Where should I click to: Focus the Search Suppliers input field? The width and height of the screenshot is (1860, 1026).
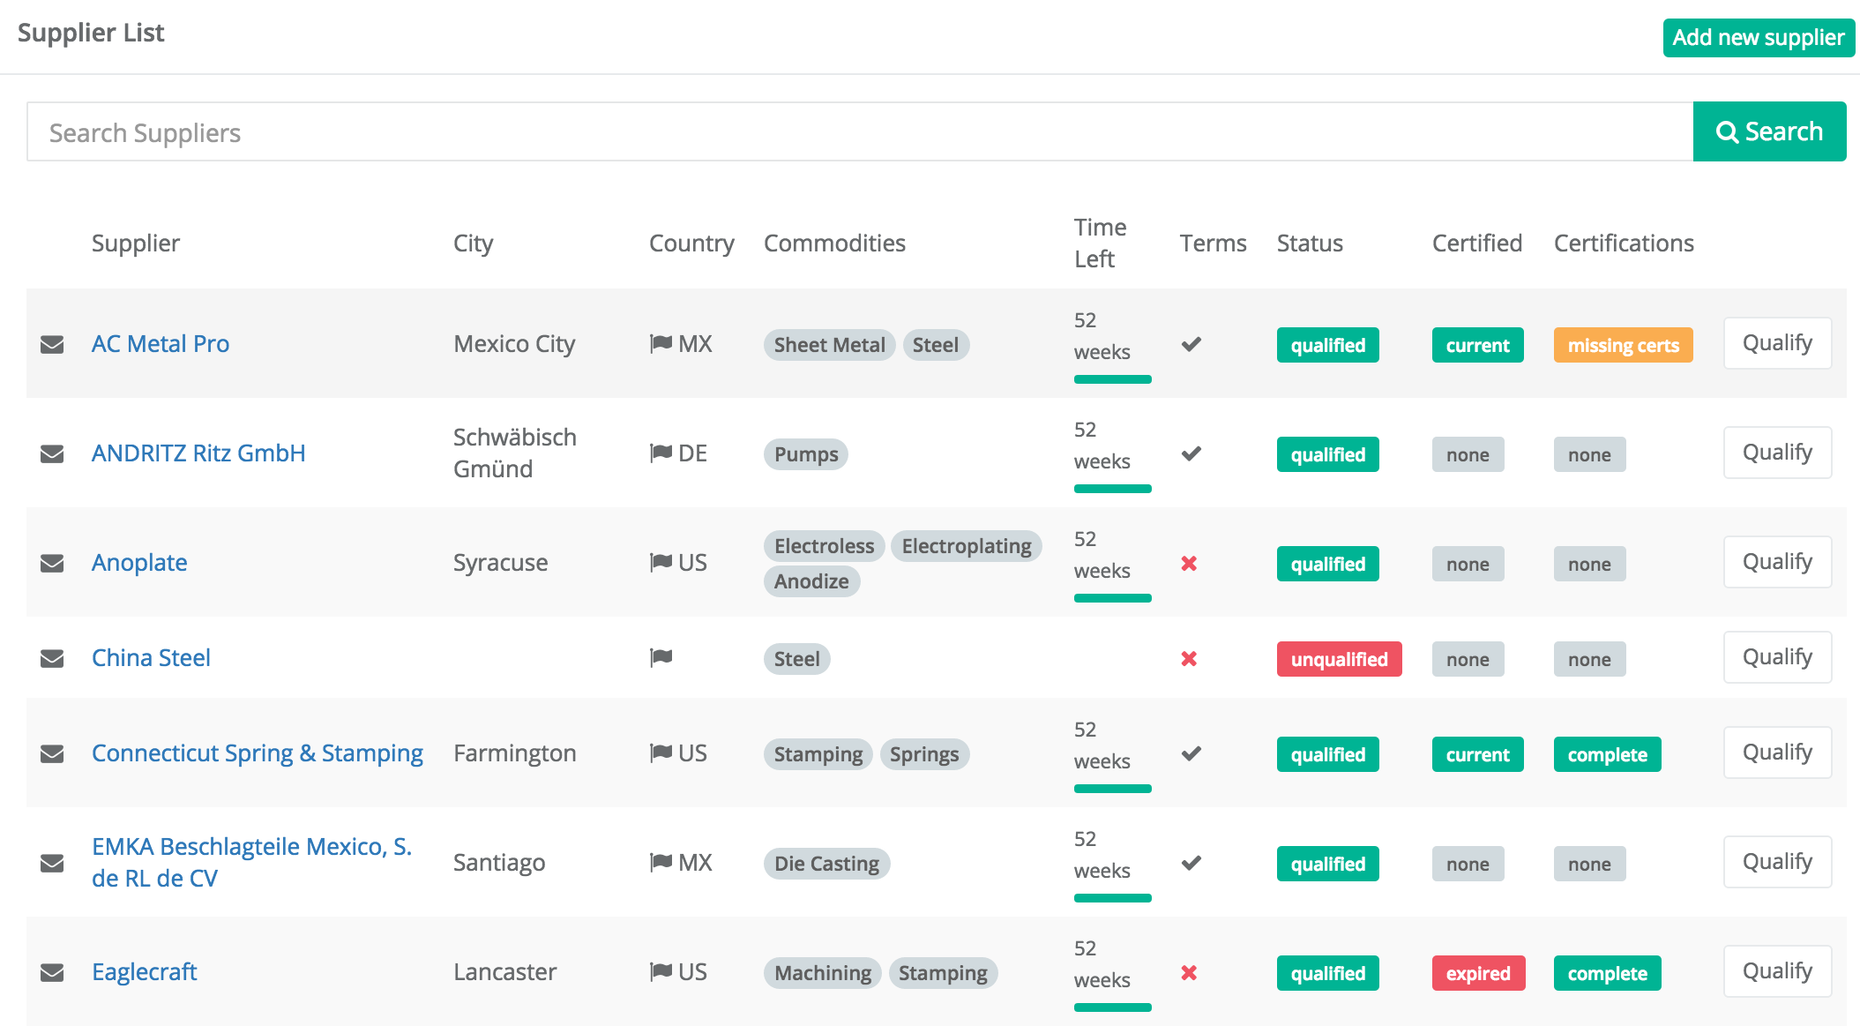[860, 131]
